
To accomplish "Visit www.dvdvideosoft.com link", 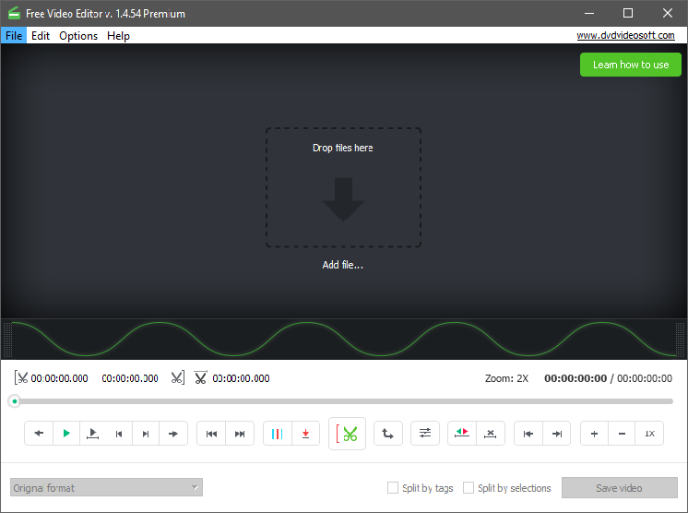I will (625, 35).
